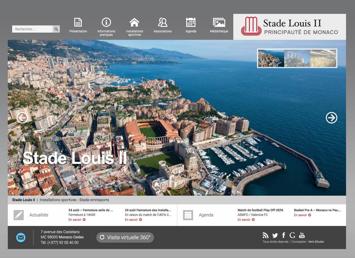Select the Associations menu label
The image size is (355, 258).
162,31
